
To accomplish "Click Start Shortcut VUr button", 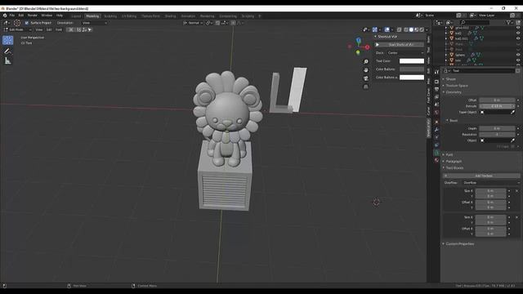I will point(400,45).
